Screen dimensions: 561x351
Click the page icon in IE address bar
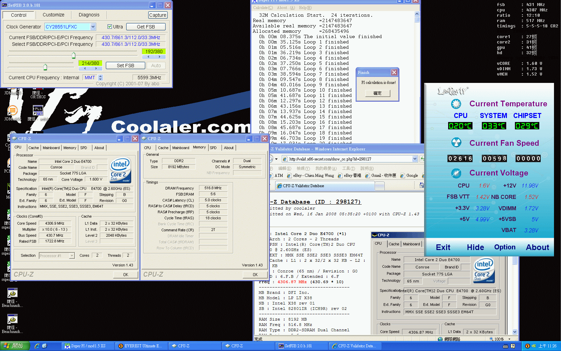285,159
